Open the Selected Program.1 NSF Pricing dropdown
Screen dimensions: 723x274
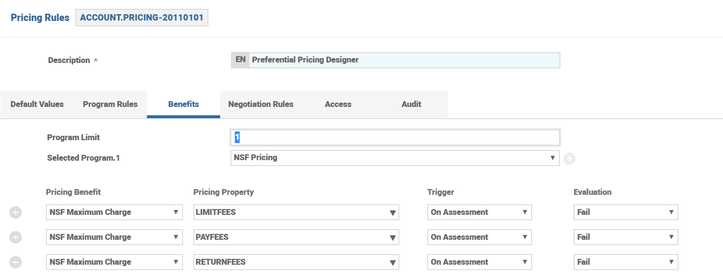tap(394, 158)
